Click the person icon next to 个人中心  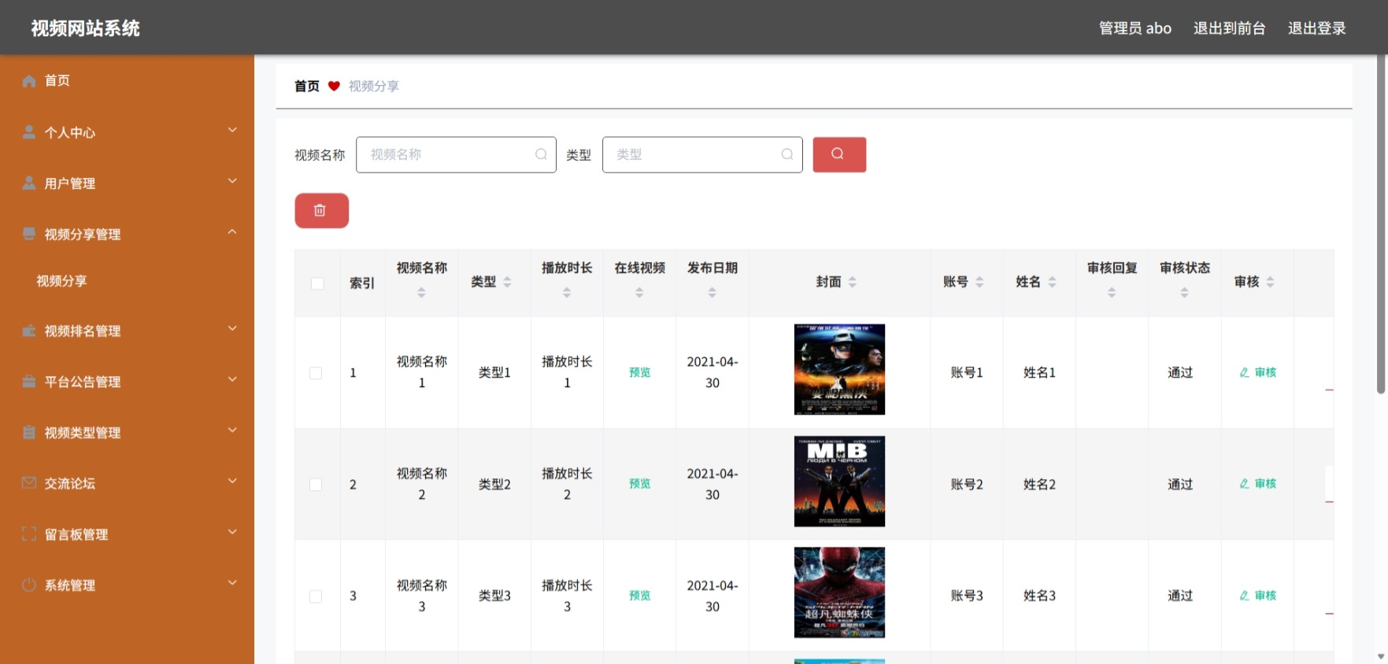click(29, 132)
